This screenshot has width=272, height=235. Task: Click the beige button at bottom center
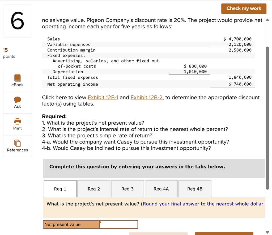(x=158, y=234)
